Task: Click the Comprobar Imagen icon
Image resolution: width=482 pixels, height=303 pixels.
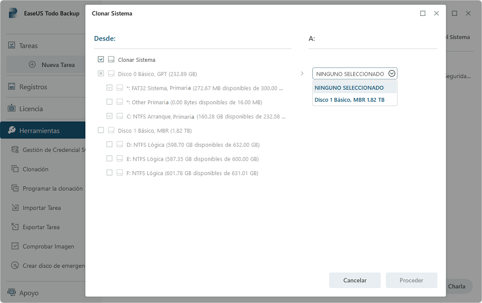Action: coord(15,247)
